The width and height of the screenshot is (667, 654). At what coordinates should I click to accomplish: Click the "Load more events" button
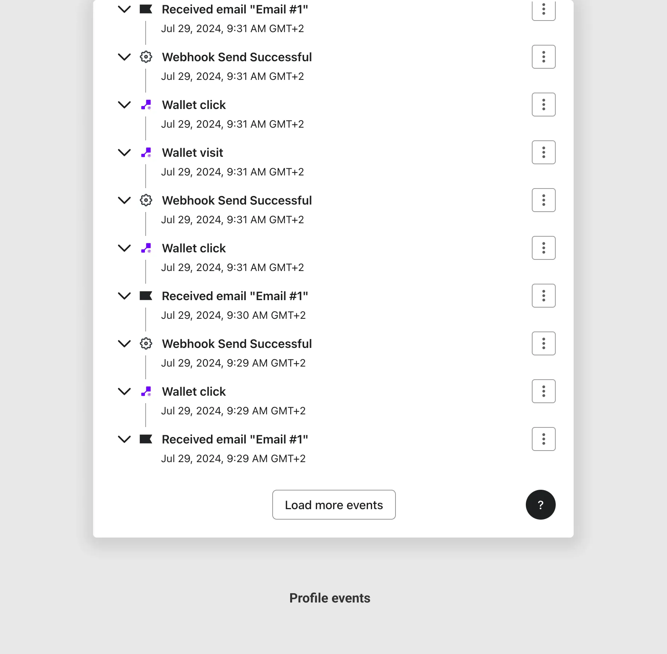coord(333,505)
